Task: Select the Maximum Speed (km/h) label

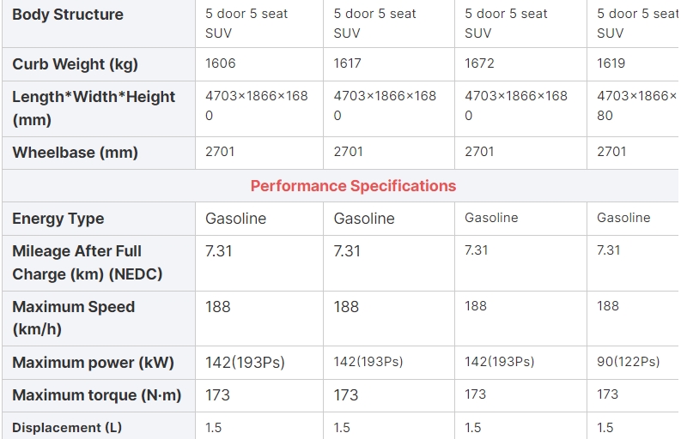Action: (x=73, y=318)
